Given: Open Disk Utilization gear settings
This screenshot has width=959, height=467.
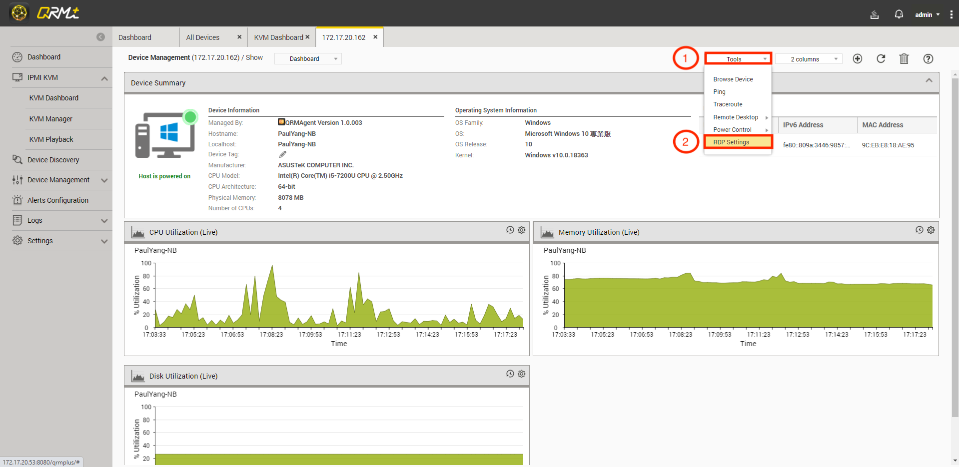Looking at the screenshot, I should (521, 374).
